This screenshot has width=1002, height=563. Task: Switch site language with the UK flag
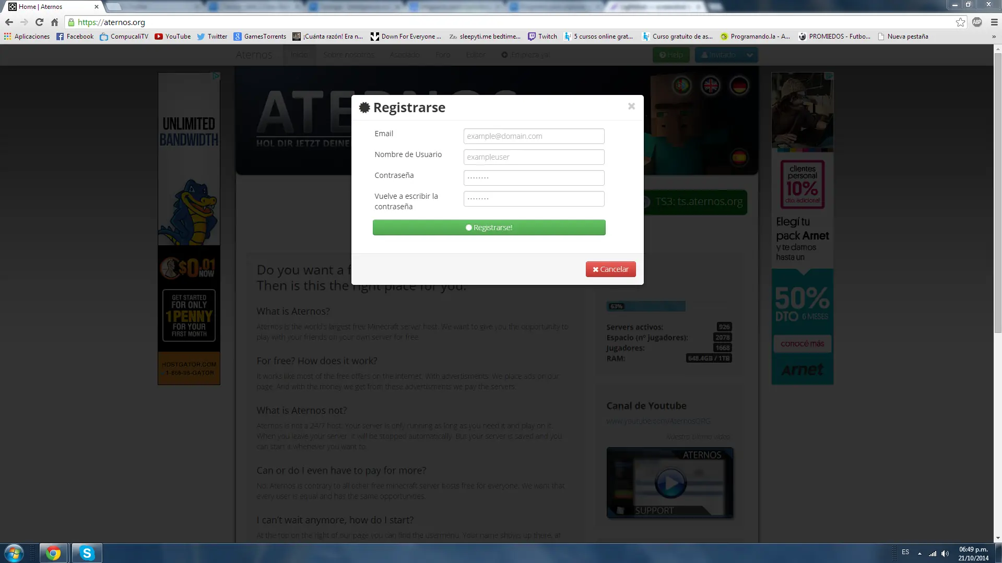click(710, 86)
